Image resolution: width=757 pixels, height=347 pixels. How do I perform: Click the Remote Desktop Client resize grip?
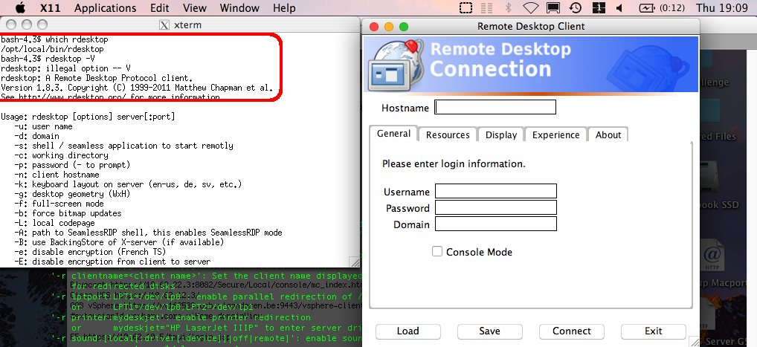695,341
